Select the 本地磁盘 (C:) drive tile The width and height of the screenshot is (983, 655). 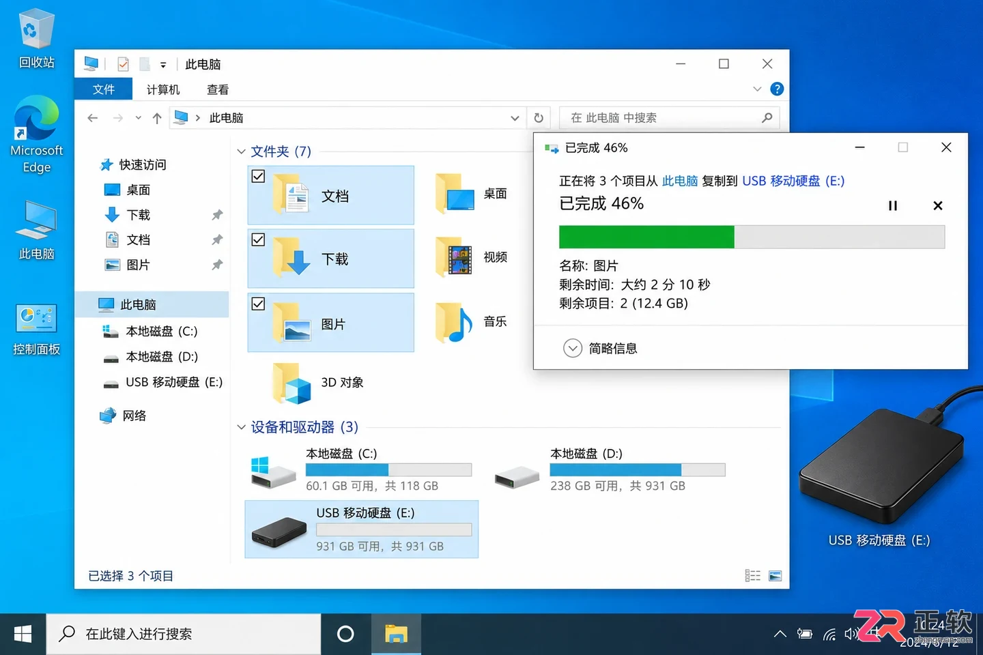(361, 469)
